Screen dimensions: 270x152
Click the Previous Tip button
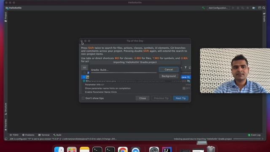161,98
